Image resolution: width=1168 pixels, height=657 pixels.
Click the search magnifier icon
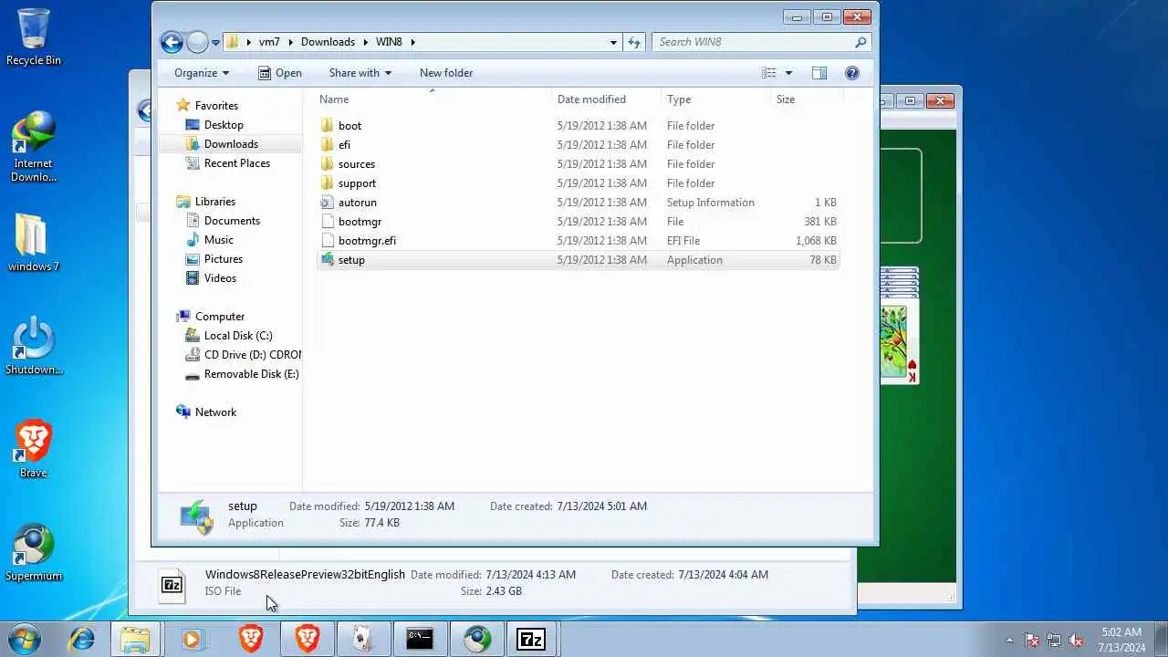tap(860, 42)
